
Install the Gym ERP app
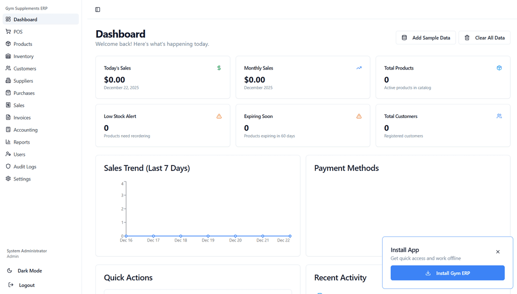click(447, 273)
